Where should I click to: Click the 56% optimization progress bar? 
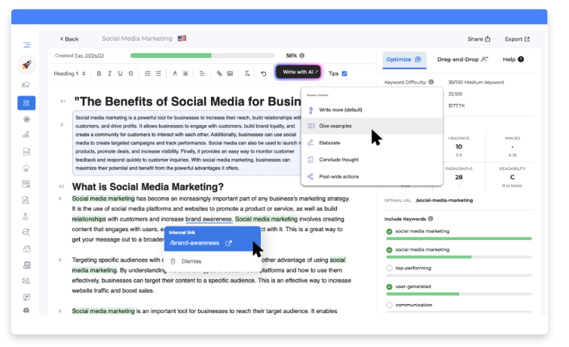[203, 56]
